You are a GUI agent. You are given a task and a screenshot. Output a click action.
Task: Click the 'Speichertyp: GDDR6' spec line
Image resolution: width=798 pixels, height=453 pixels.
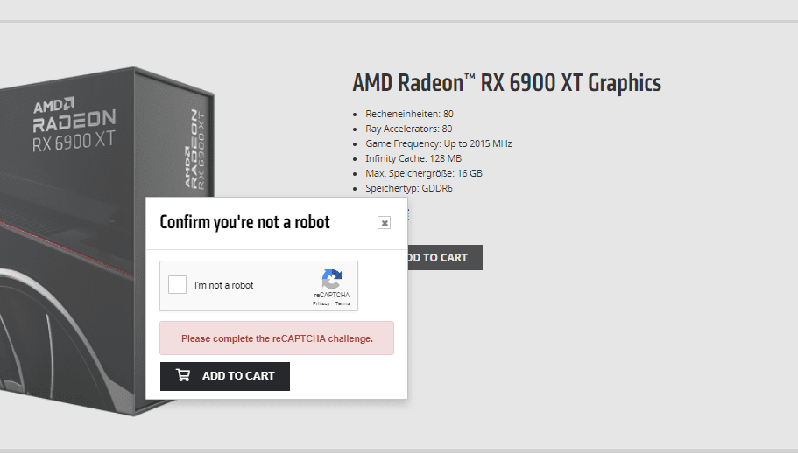click(x=409, y=188)
